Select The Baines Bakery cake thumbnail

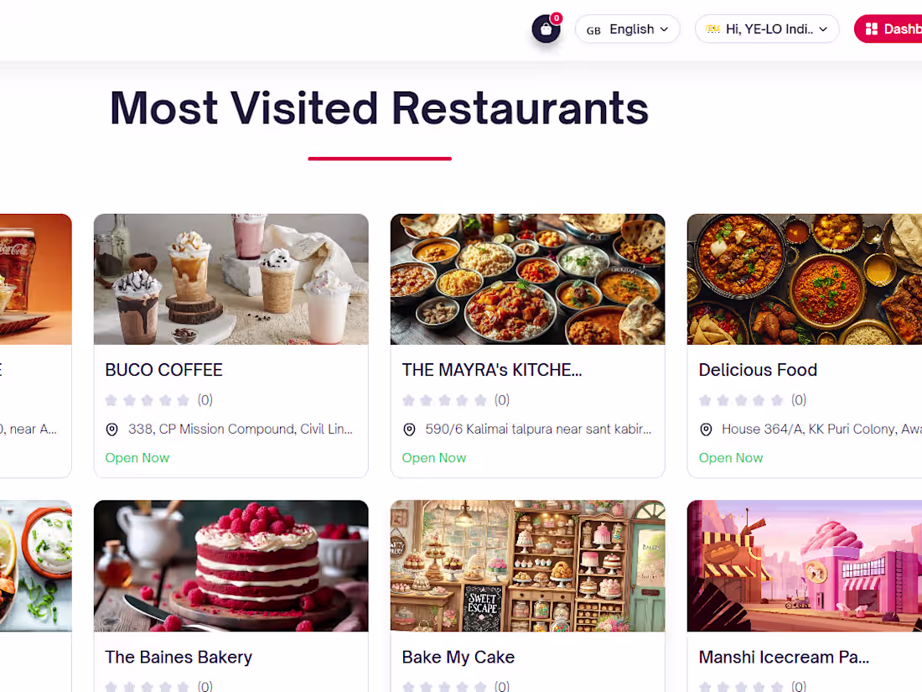231,565
